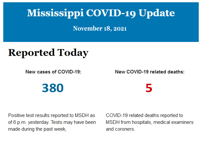This screenshot has width=202, height=157.
Task: Click the blue 380 case count
Action: (x=52, y=88)
